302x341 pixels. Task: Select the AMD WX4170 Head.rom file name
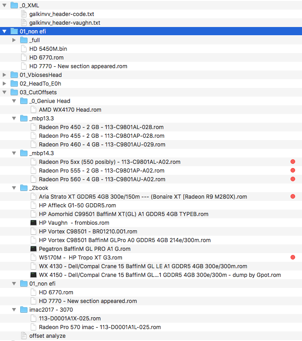click(x=70, y=109)
